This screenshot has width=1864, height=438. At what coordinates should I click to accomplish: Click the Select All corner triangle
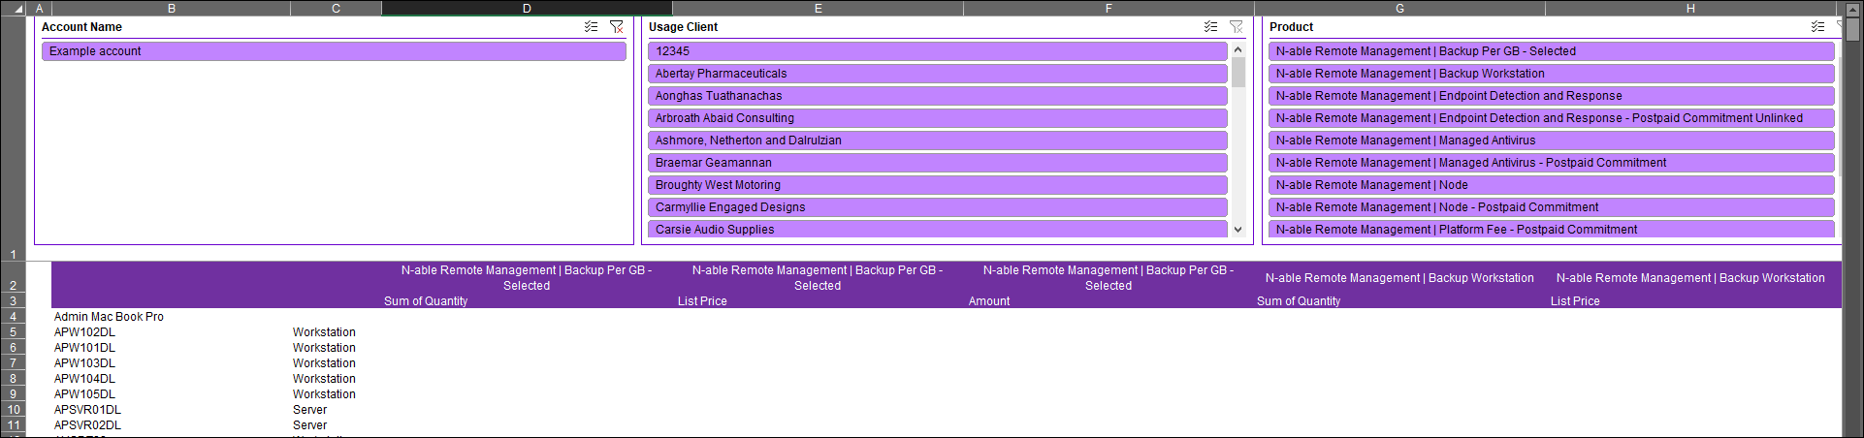pyautogui.click(x=16, y=9)
